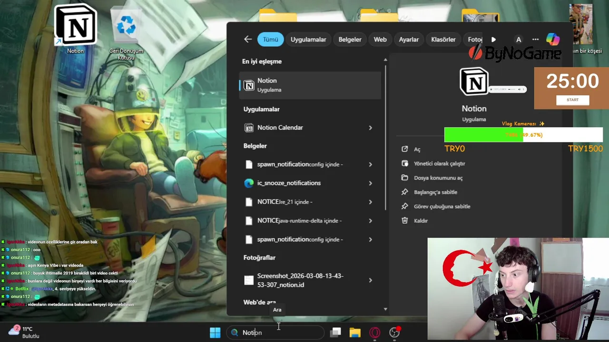The image size is (609, 342).
Task: Launch Copilot from the search panel
Action: pyautogui.click(x=553, y=39)
